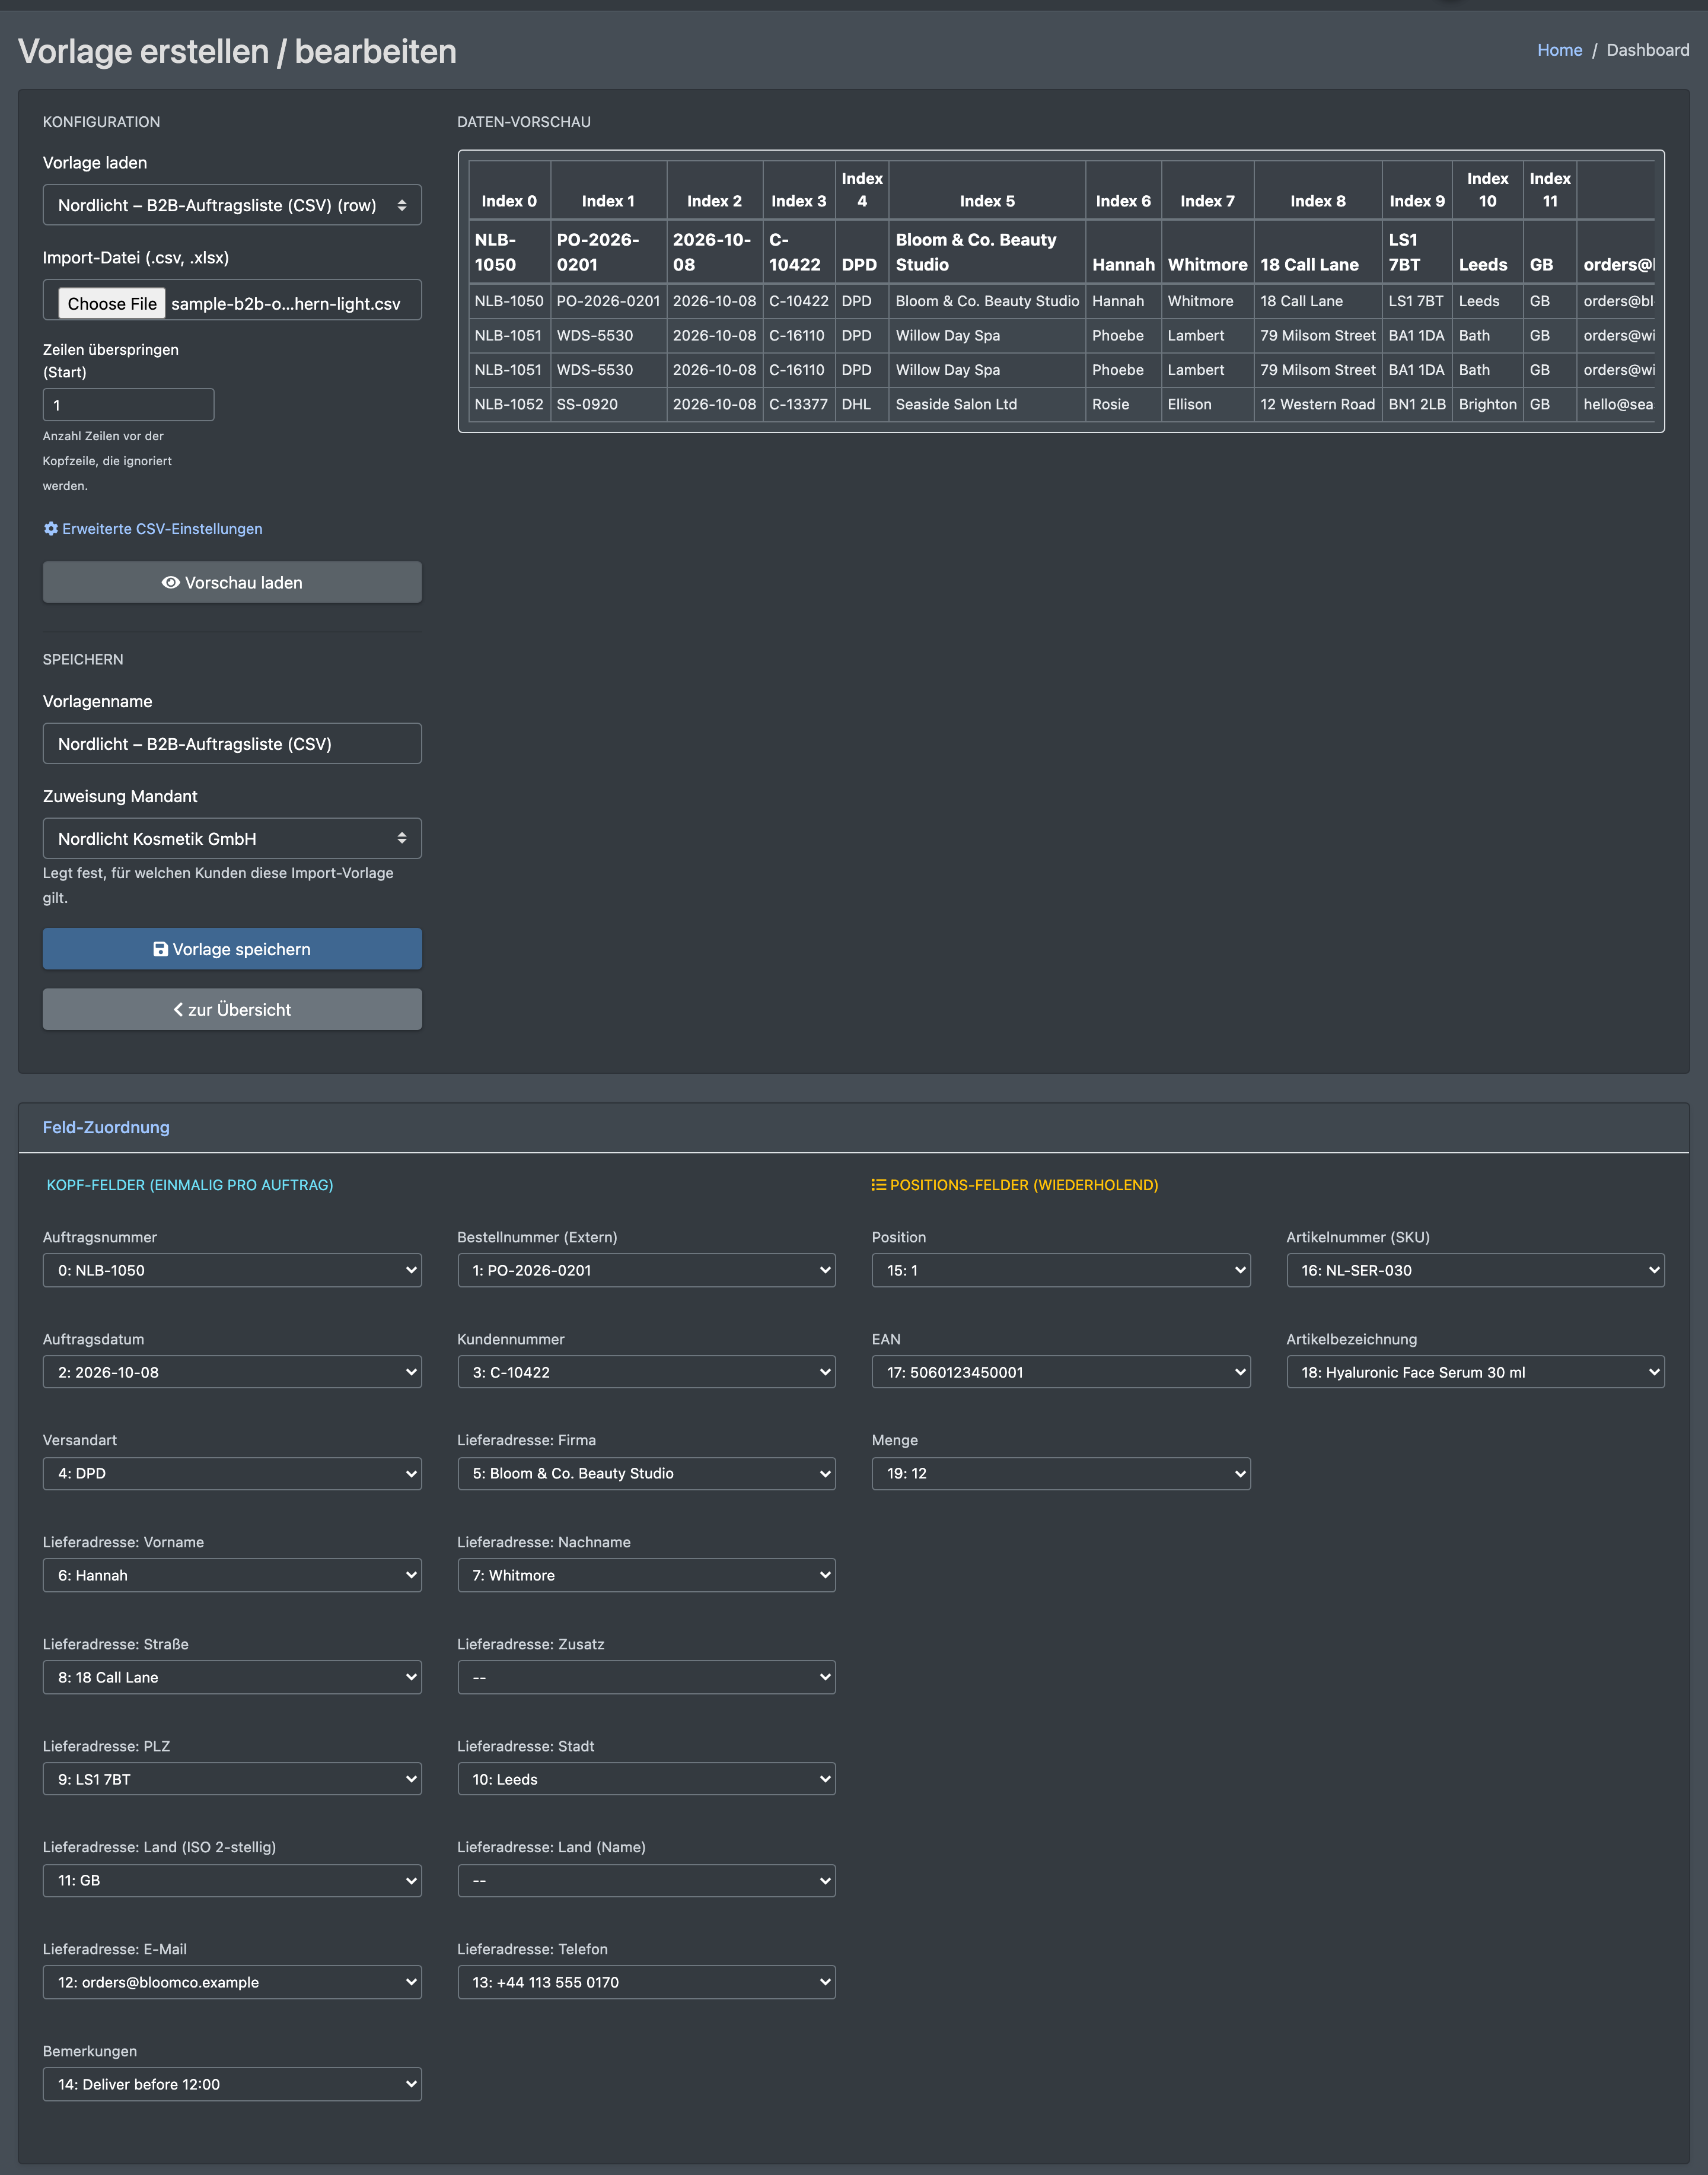Click the gear icon beside Erweiterte CSV-Einstellungen
Screen dimensions: 1708x2175
coord(51,528)
